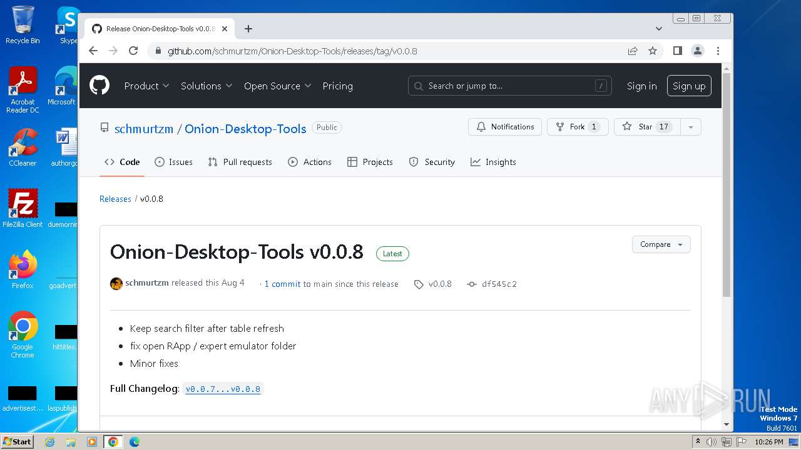Expand the Open Source menu

[277, 86]
